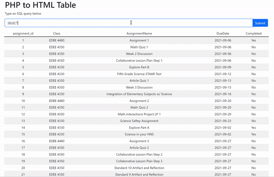Select the 'Week 2 Discussion' cell

[x=139, y=54]
